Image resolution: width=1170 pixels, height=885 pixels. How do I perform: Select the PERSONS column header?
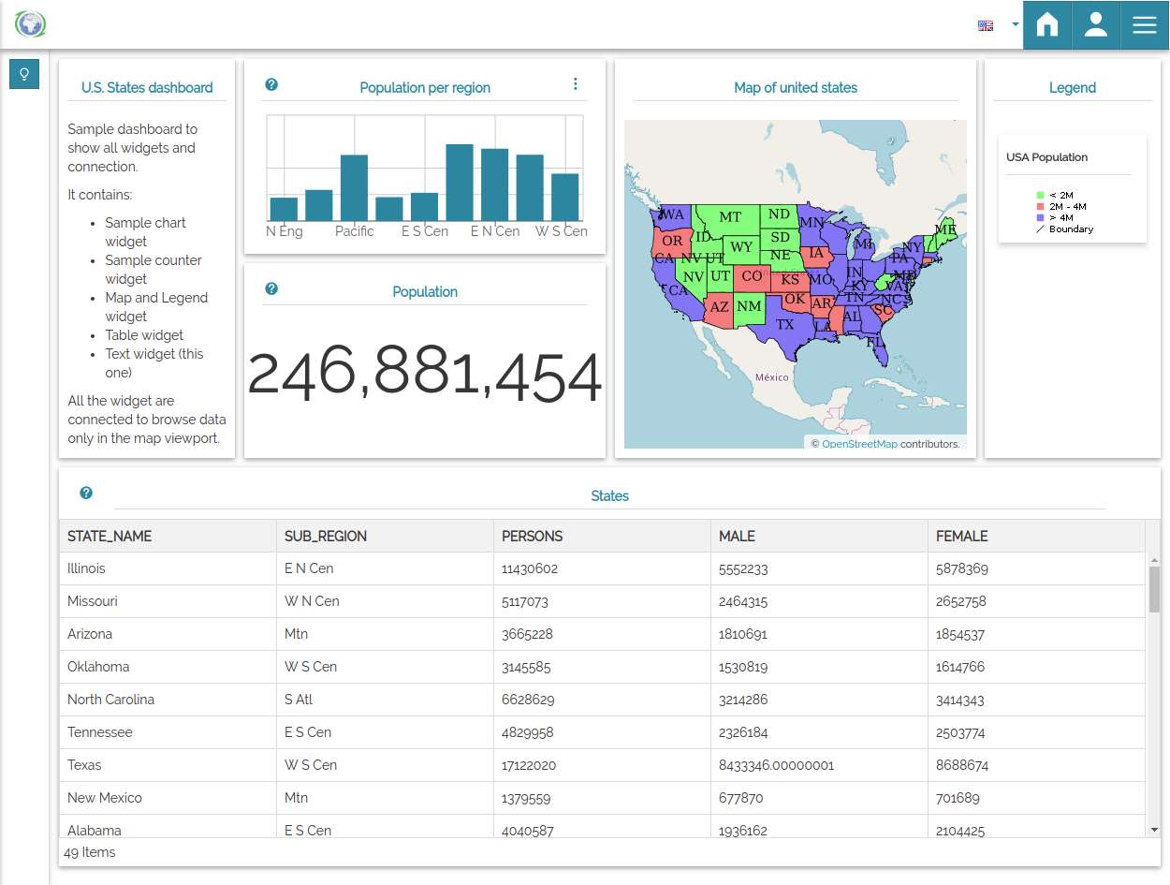(533, 537)
